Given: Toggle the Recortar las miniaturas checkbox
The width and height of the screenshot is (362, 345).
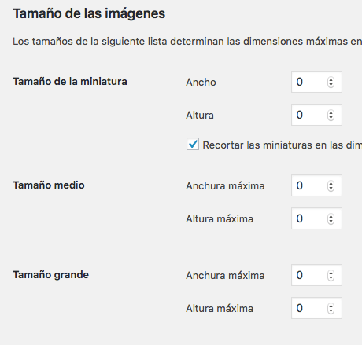Looking at the screenshot, I should tap(193, 144).
